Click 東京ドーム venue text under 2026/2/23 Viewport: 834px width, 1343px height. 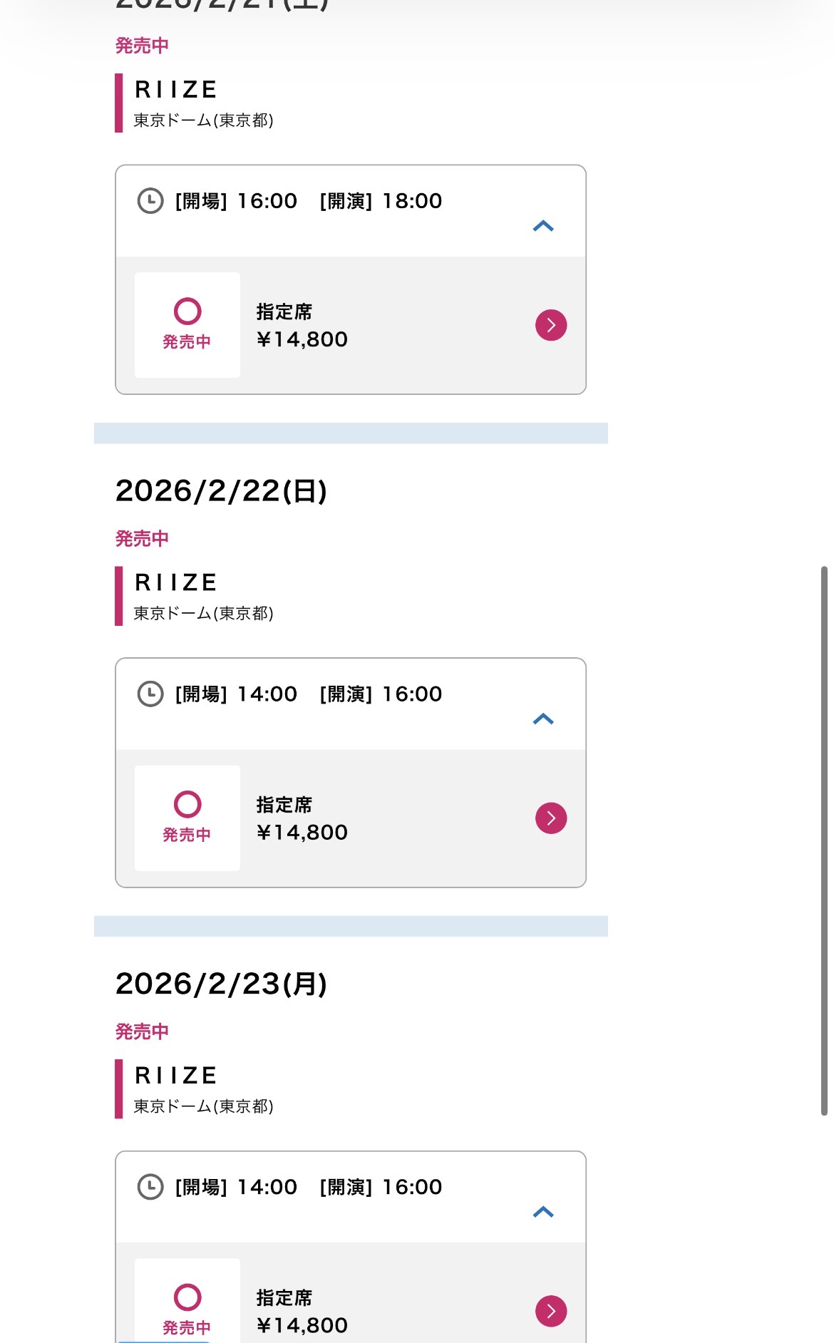[x=204, y=1106]
